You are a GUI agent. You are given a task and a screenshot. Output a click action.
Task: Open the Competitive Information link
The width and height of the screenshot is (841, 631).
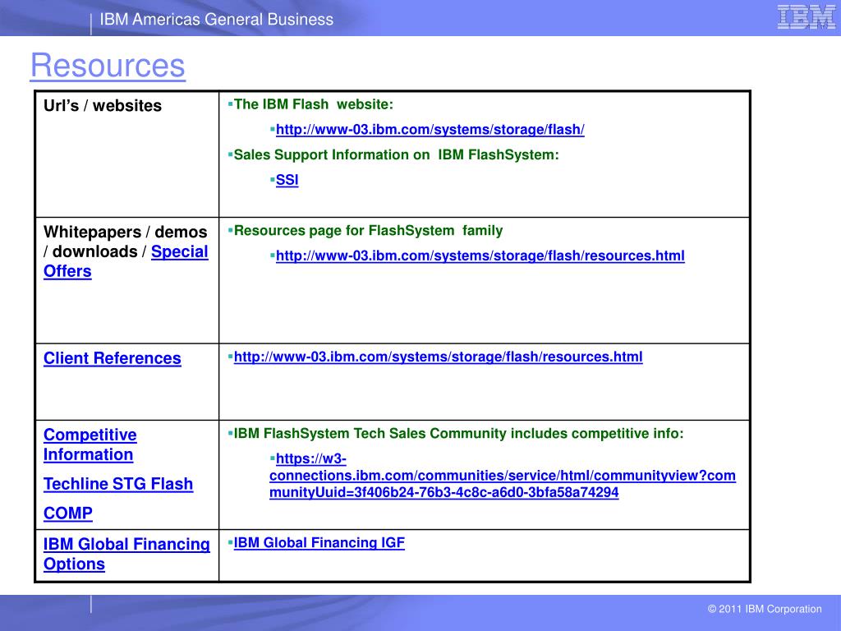[90, 444]
